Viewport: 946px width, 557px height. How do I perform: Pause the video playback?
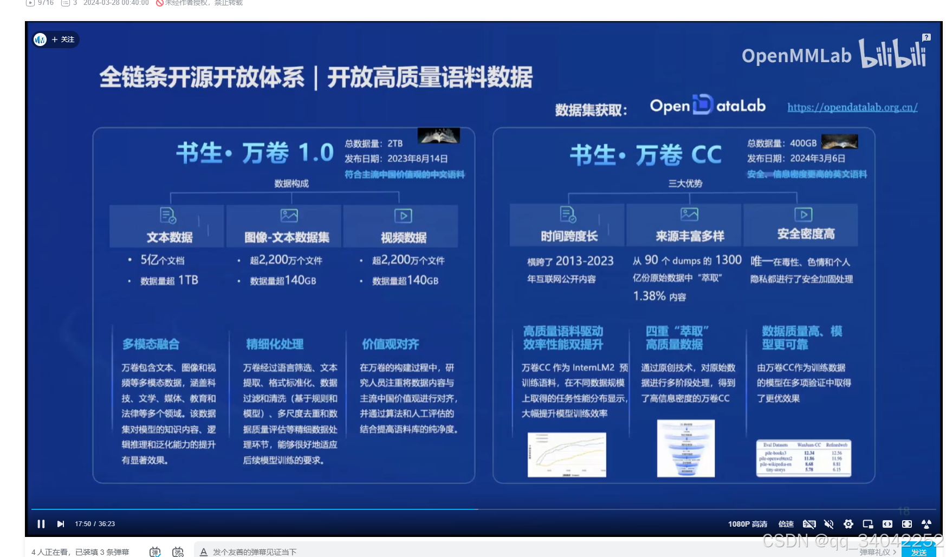[x=41, y=524]
